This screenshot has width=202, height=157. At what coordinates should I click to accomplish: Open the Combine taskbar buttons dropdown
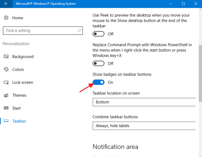click(144, 126)
